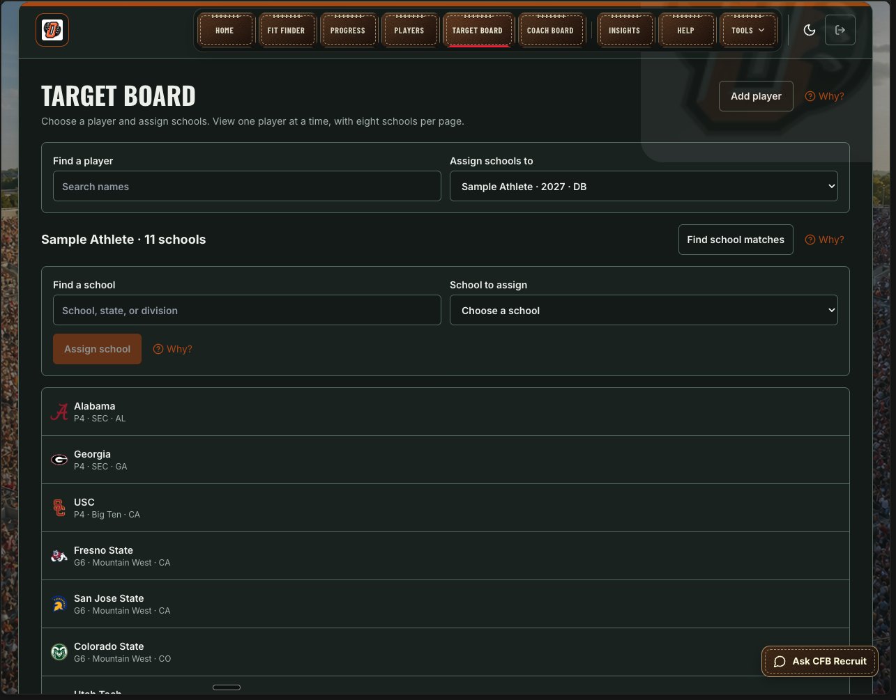
Task: Open the Help tab
Action: click(685, 31)
